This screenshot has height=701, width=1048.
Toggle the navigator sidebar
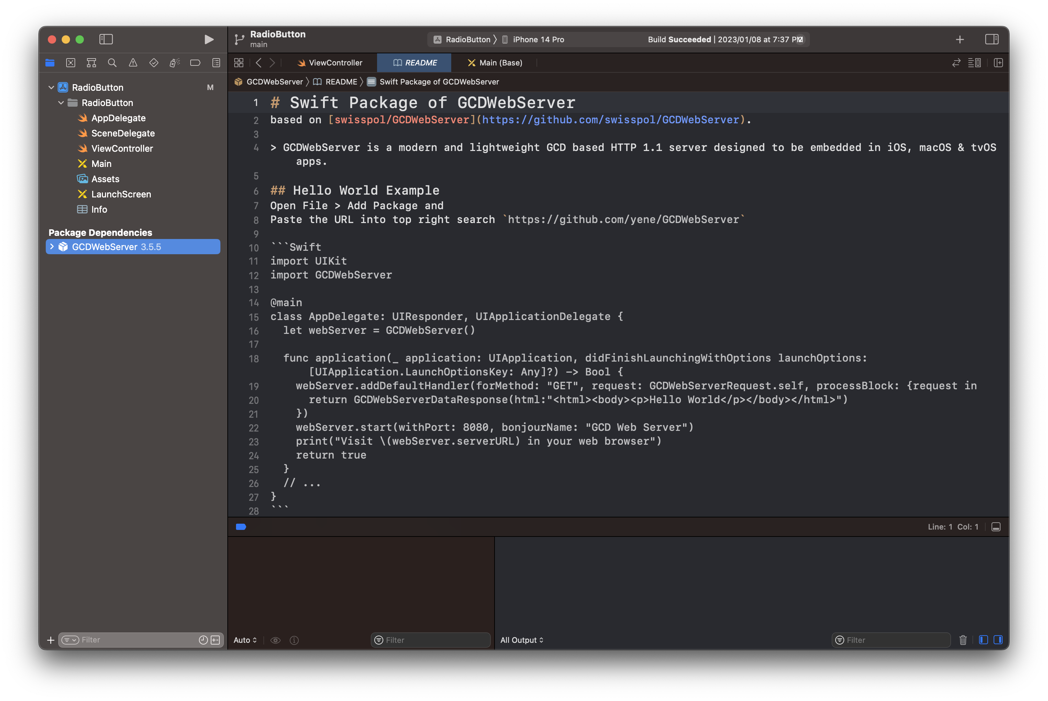(106, 39)
